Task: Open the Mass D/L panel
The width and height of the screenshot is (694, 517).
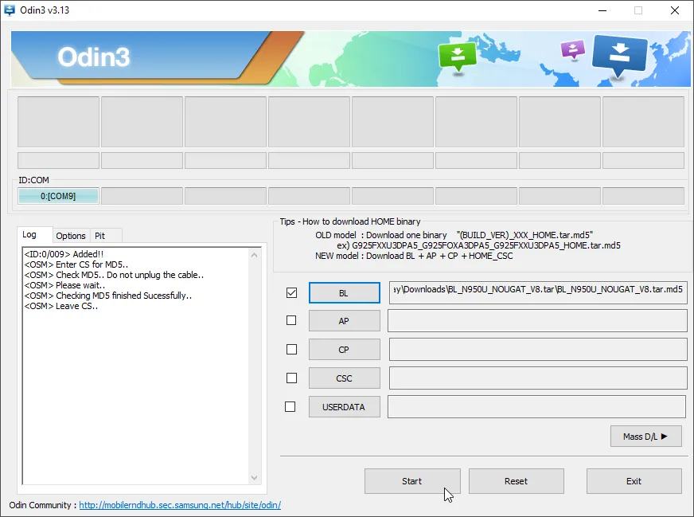Action: point(645,436)
